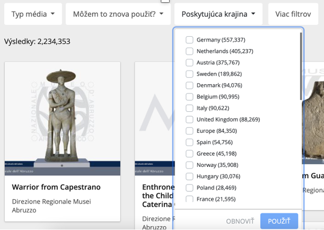Enable the Sweden country filter
Screen dimensions: 324x230
pos(189,74)
